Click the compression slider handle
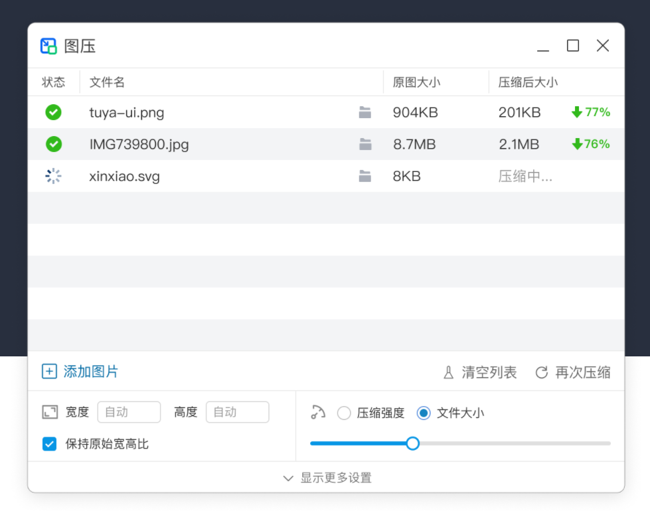 (x=412, y=443)
